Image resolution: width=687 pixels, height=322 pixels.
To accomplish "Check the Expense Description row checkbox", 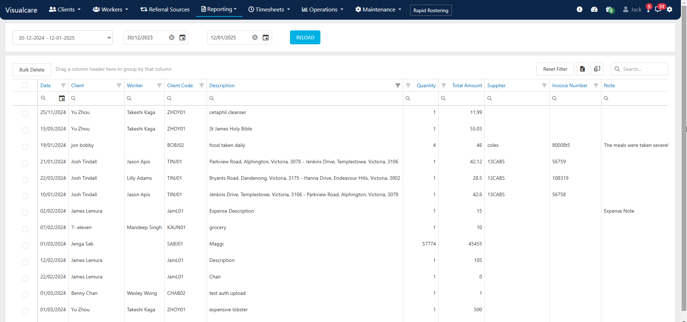I will click(x=25, y=213).
